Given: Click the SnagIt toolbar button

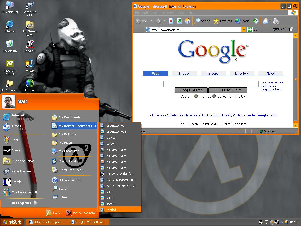Looking at the screenshot, I should pos(279,29).
